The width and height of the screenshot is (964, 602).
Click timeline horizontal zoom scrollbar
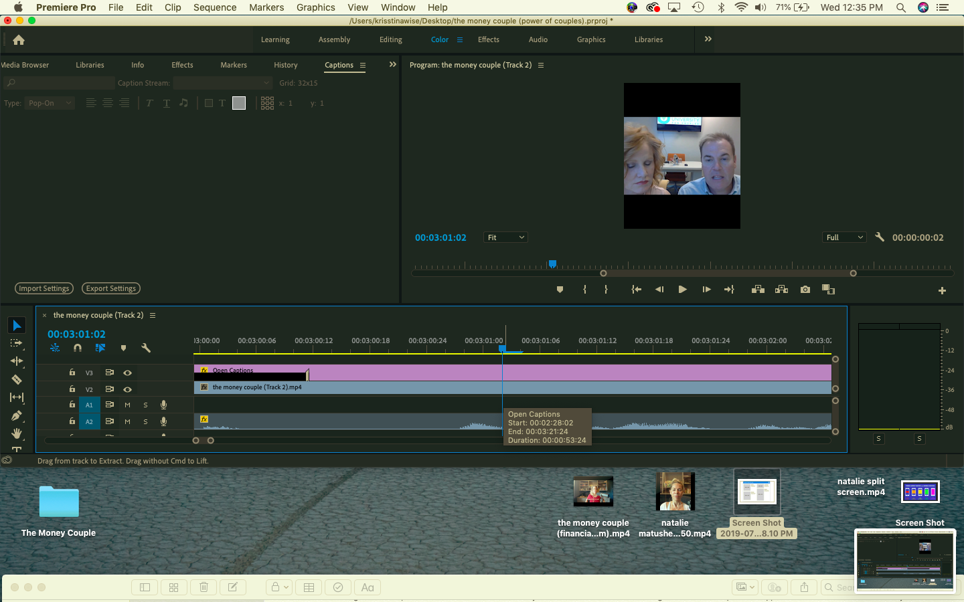click(203, 440)
